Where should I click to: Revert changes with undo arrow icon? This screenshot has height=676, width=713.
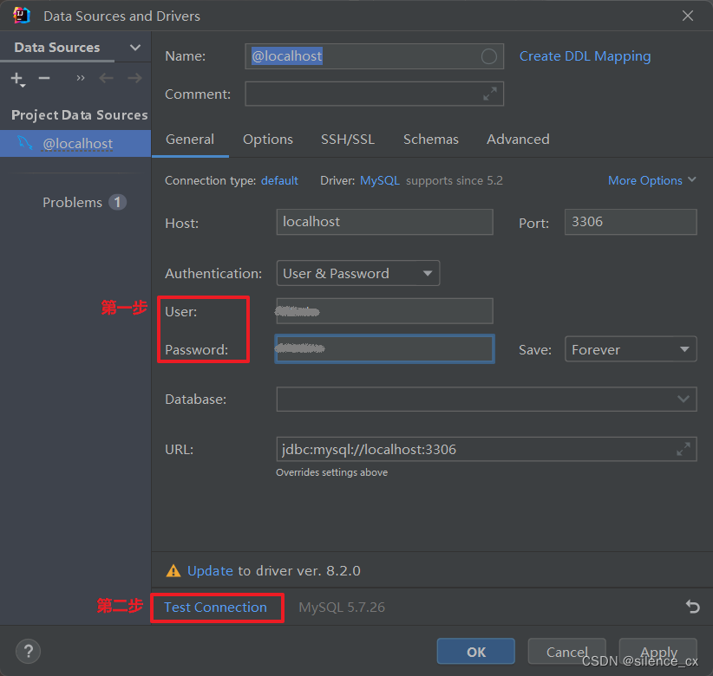click(692, 607)
